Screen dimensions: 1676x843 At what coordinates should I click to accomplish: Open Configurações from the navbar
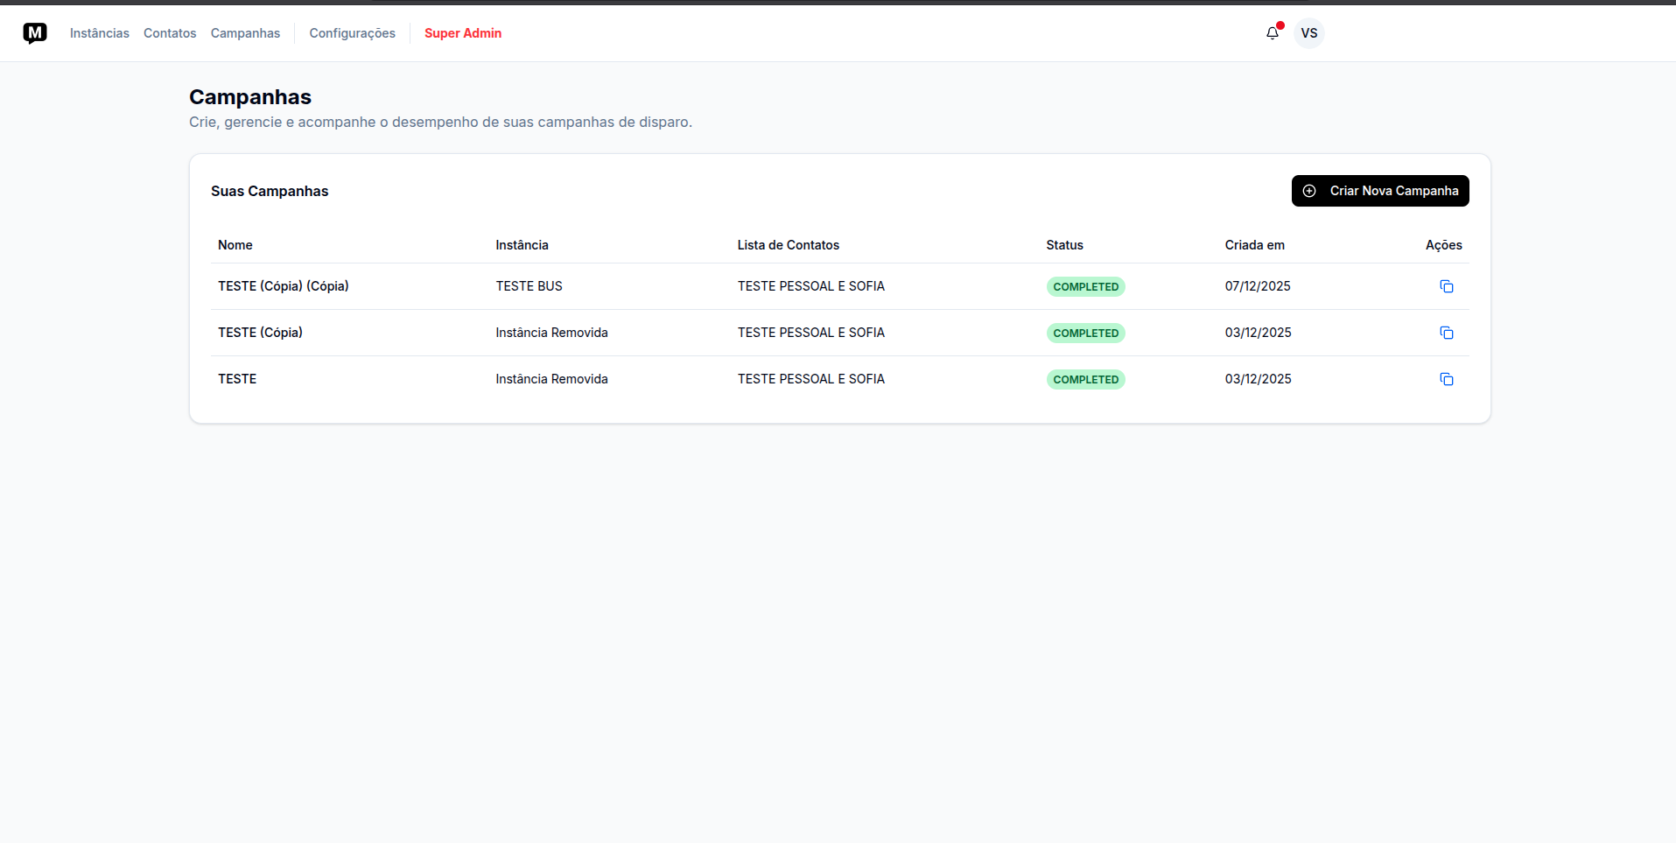pyautogui.click(x=352, y=33)
